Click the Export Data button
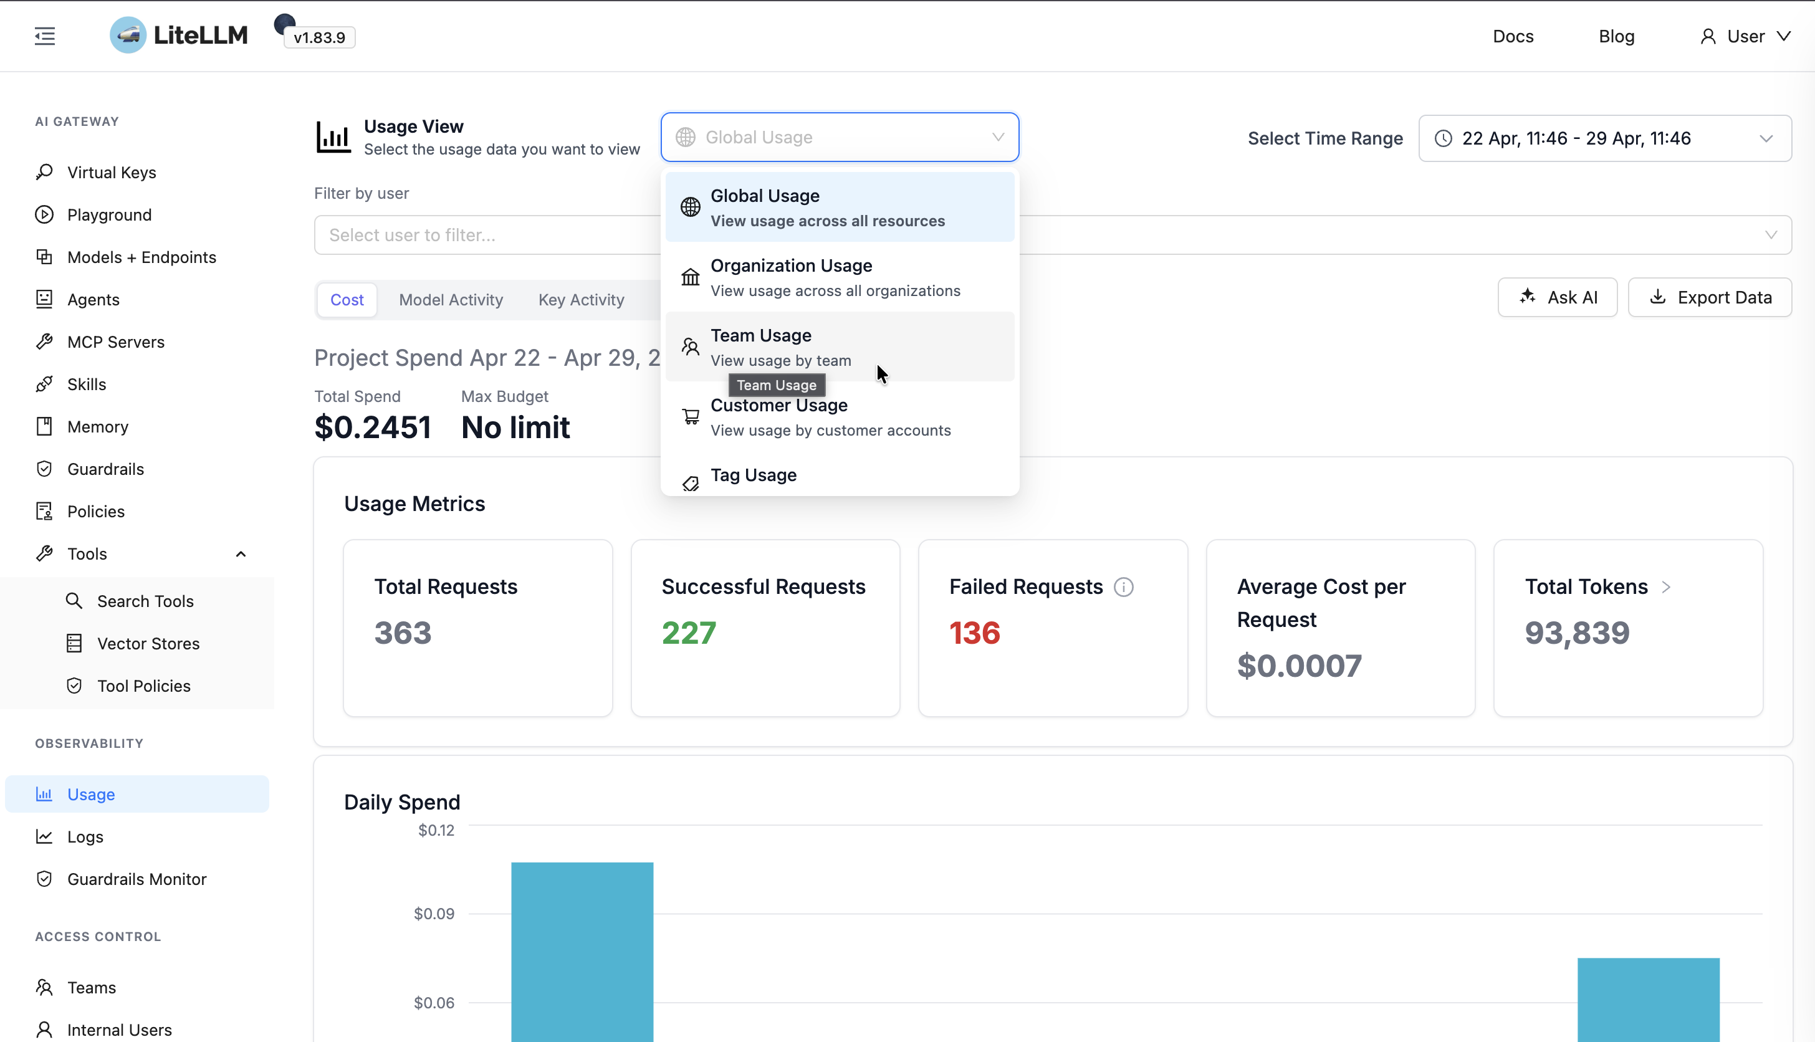The width and height of the screenshot is (1815, 1042). click(x=1710, y=297)
